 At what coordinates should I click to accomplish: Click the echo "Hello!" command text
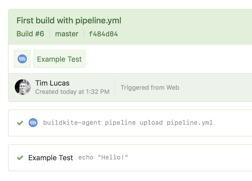click(103, 157)
